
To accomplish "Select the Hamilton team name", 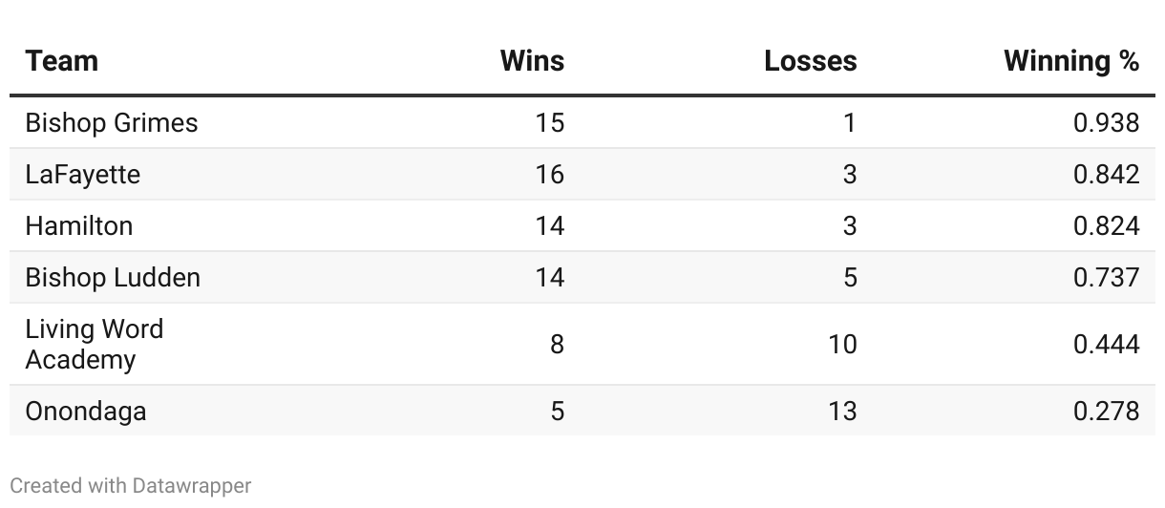I will (x=78, y=226).
